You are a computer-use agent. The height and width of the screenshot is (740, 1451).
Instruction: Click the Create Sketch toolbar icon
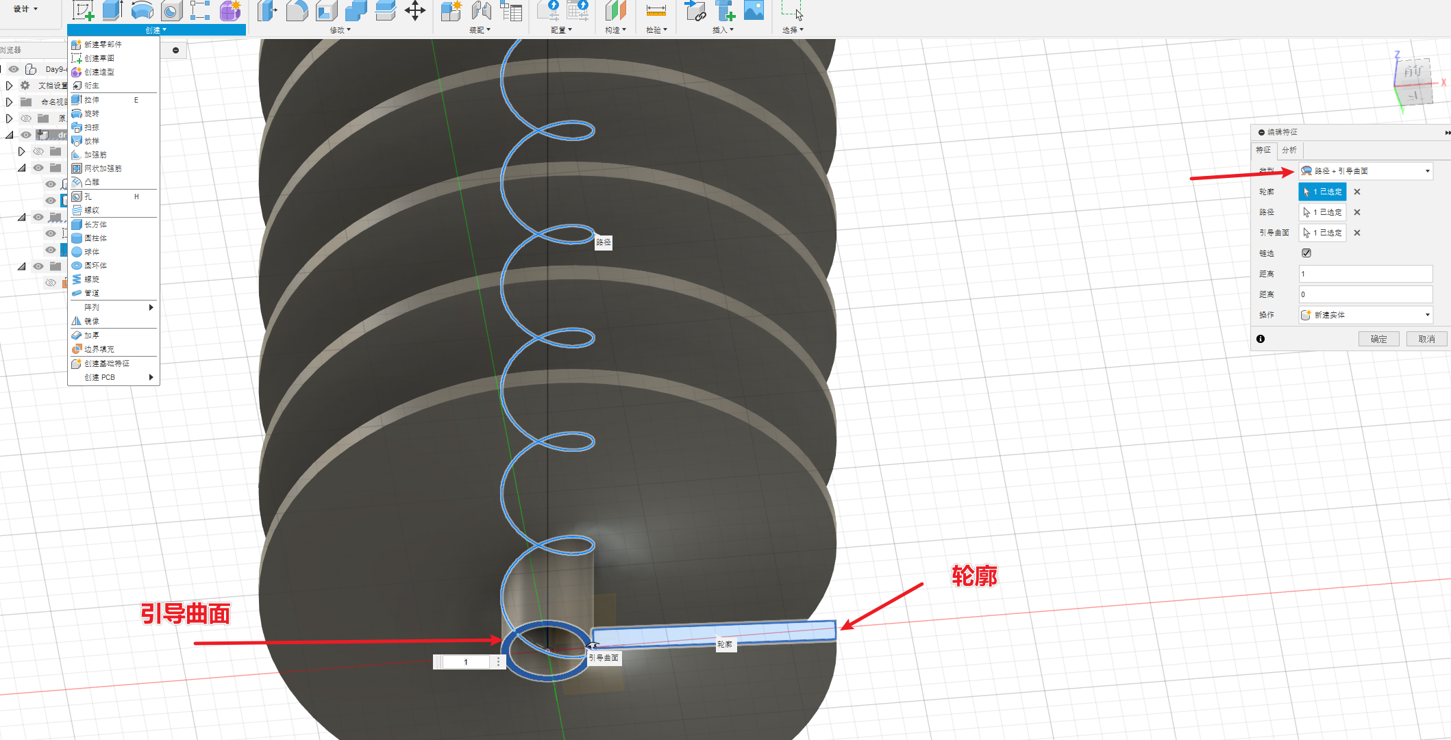point(83,11)
